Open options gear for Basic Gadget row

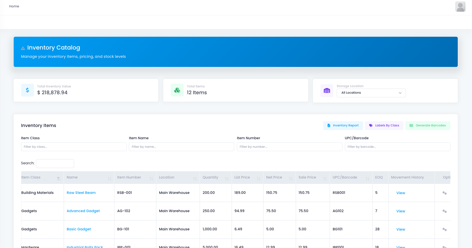coord(444,229)
